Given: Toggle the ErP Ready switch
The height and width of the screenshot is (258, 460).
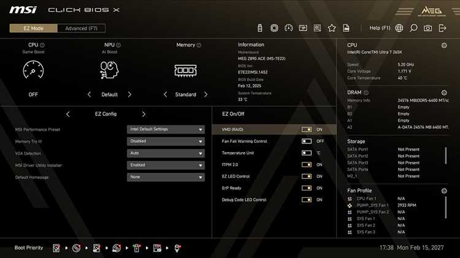Looking at the screenshot, I should pyautogui.click(x=307, y=188).
